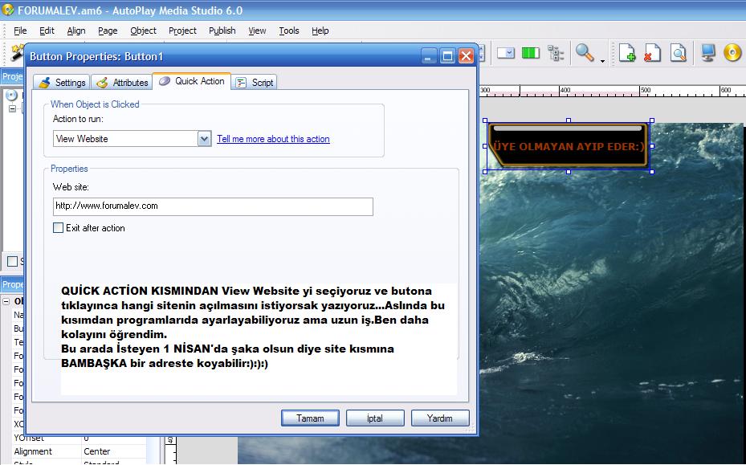Click the remove page icon with red X

tap(652, 53)
